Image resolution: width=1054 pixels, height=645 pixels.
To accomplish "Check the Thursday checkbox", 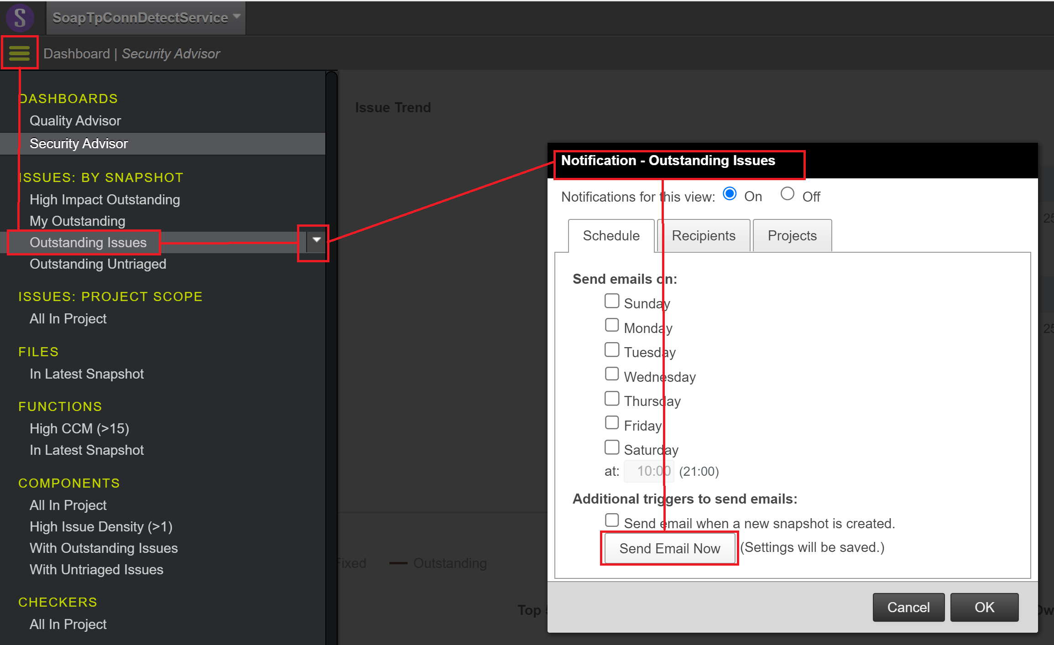I will 611,399.
